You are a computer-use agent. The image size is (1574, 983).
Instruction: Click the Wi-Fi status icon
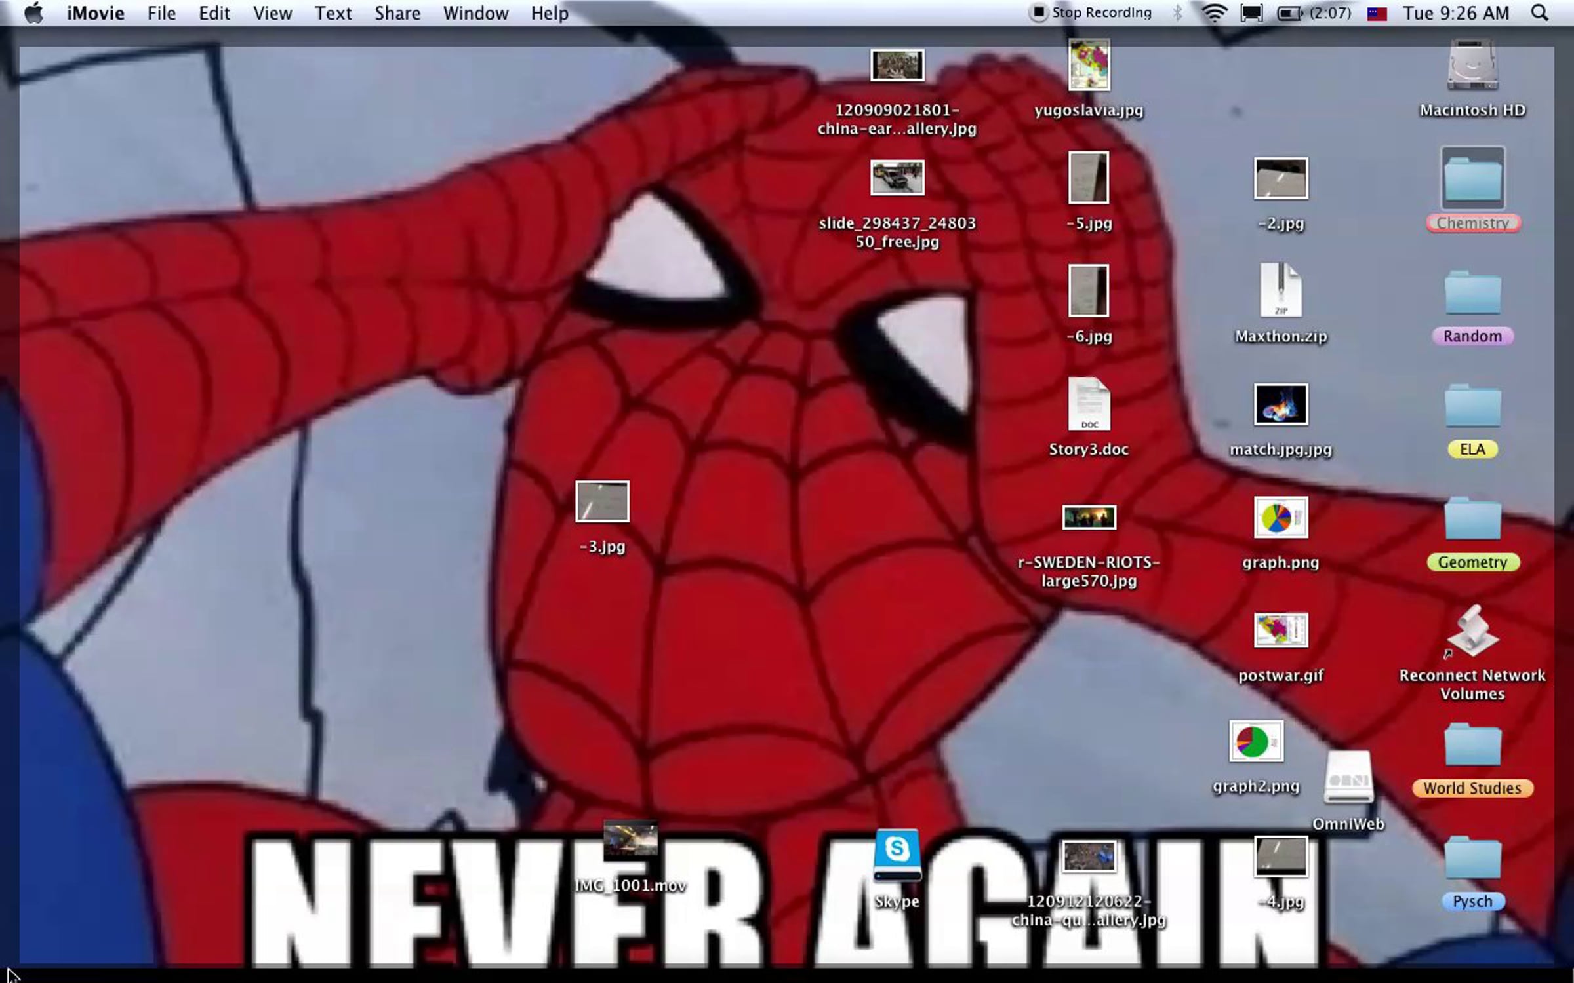(1214, 13)
